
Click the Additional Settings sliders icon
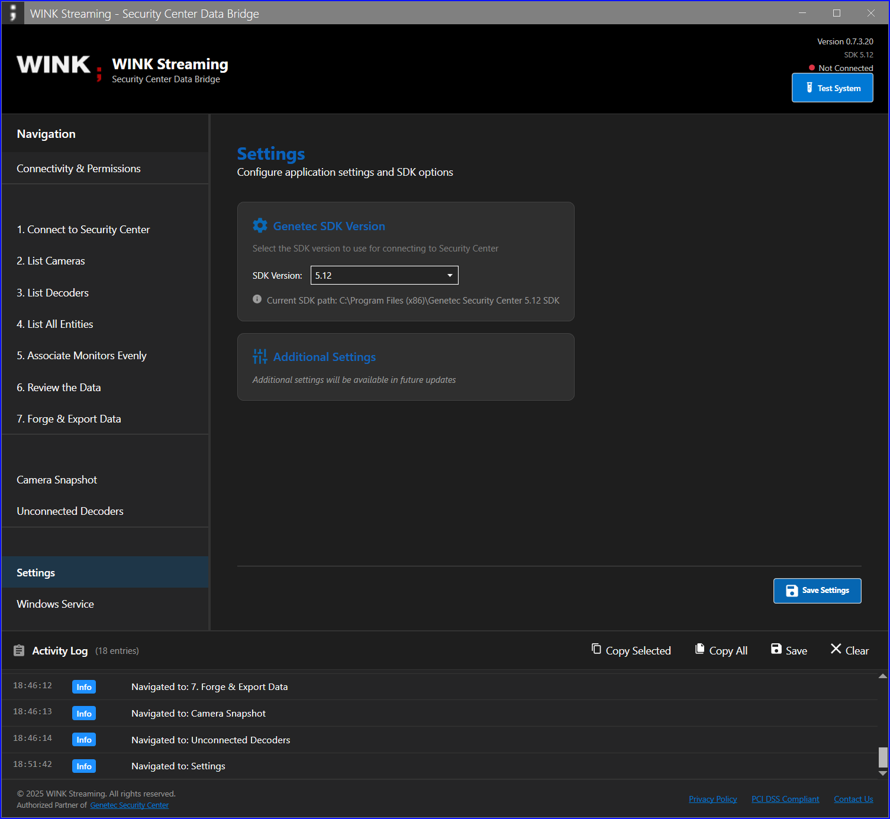click(260, 356)
